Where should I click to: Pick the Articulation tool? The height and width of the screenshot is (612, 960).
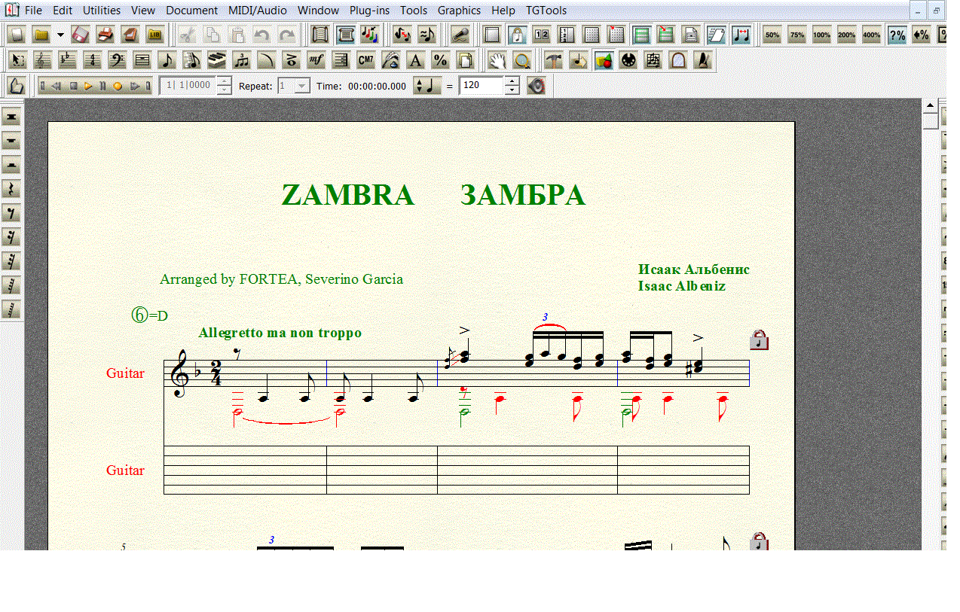[291, 60]
